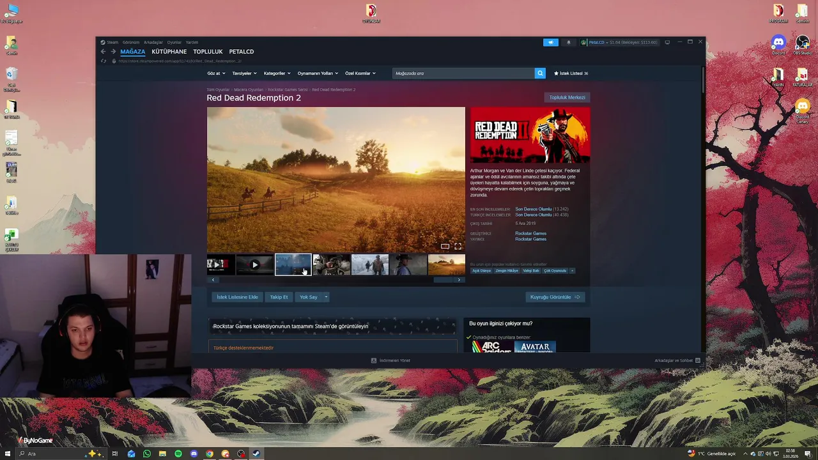The width and height of the screenshot is (818, 460).
Task: Click the Mağazada ara search field
Action: pos(463,73)
